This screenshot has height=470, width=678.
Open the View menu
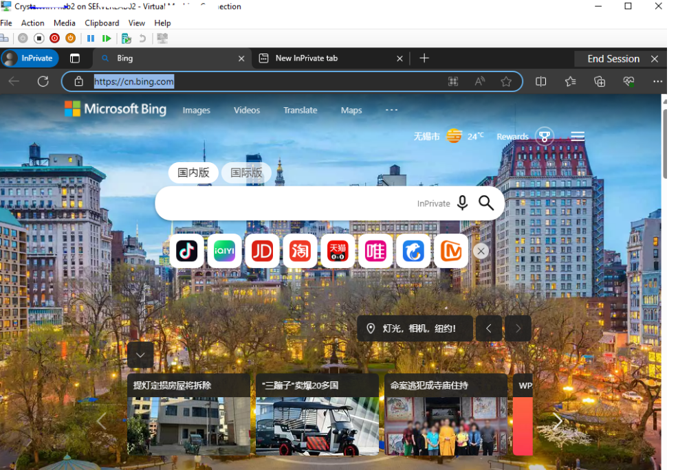tap(137, 23)
